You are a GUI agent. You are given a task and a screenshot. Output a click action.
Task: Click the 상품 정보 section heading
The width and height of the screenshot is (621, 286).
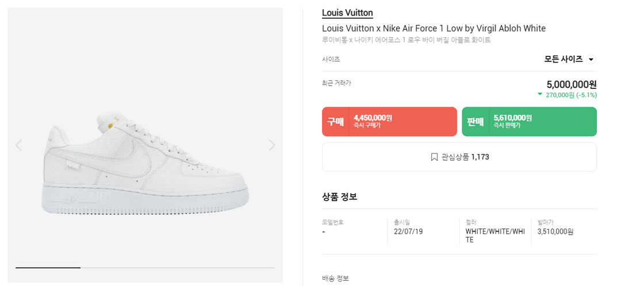click(x=339, y=196)
